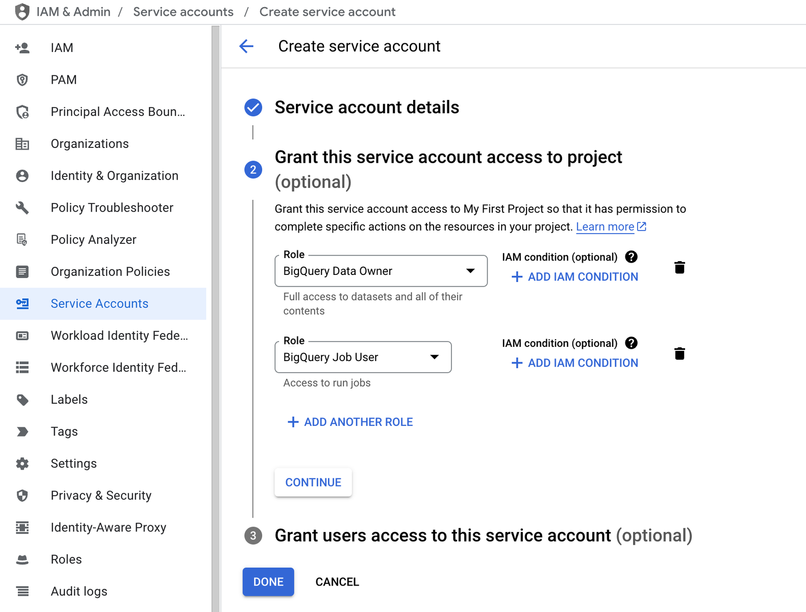Click the sidebar vertical scrollbar
Screen dimensions: 806x612
tap(216, 319)
